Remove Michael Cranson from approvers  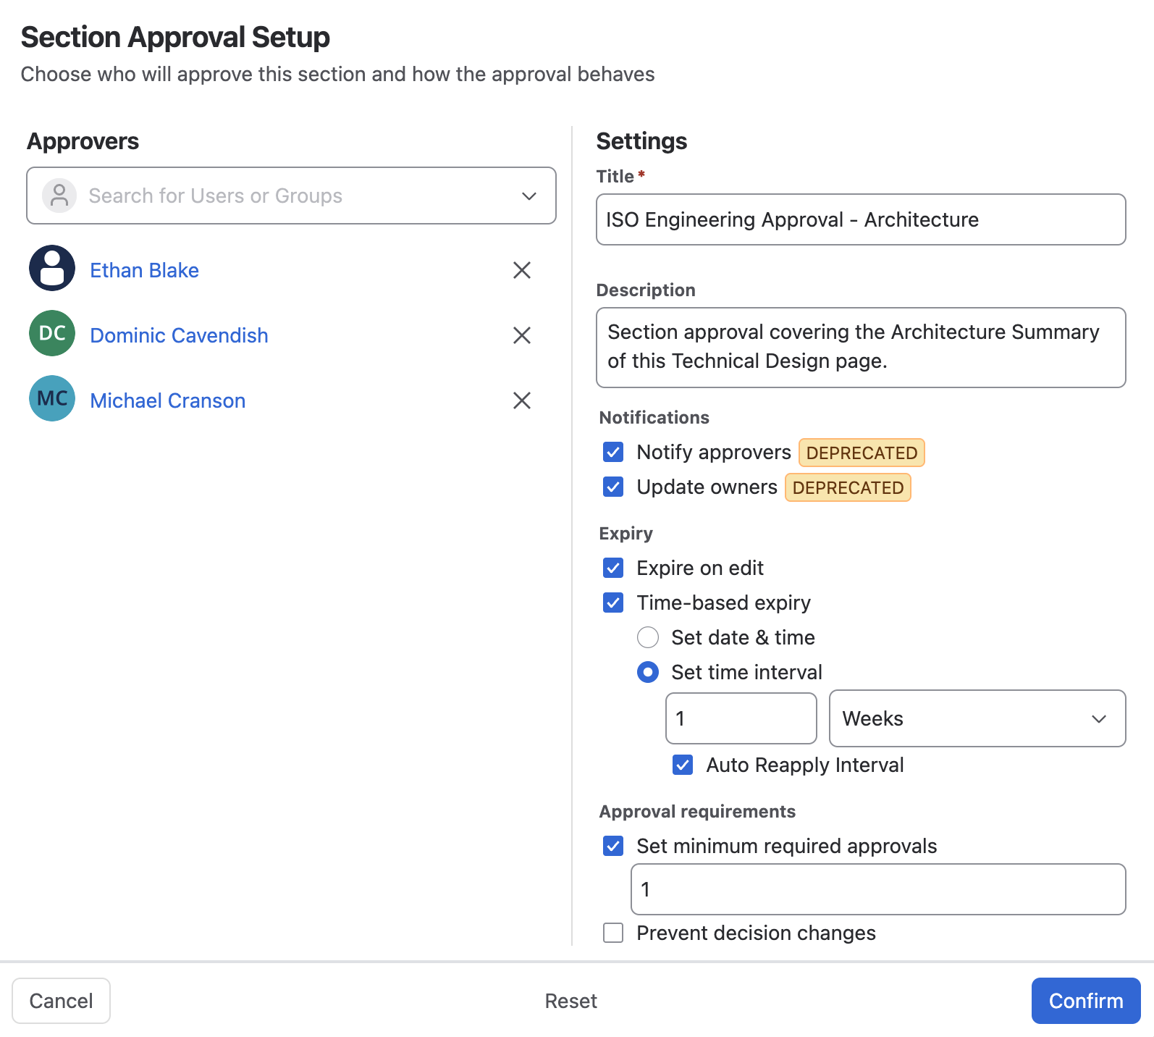(522, 400)
